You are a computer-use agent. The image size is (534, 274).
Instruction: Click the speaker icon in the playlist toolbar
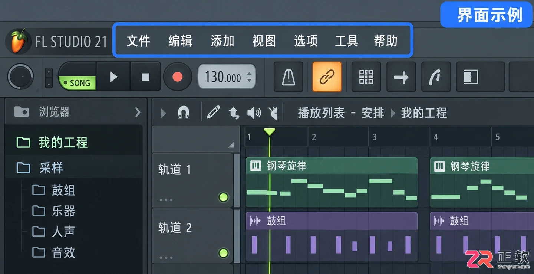pos(254,112)
